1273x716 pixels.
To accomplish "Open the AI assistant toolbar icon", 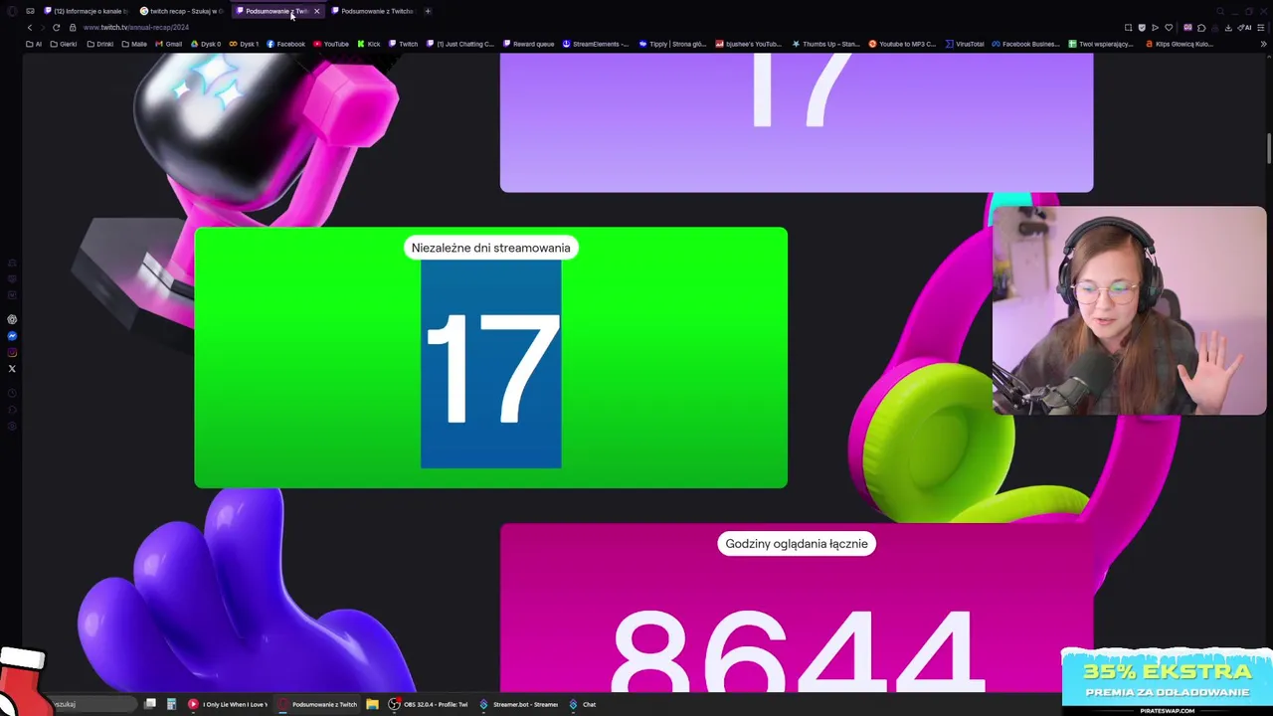I will click(x=1244, y=28).
